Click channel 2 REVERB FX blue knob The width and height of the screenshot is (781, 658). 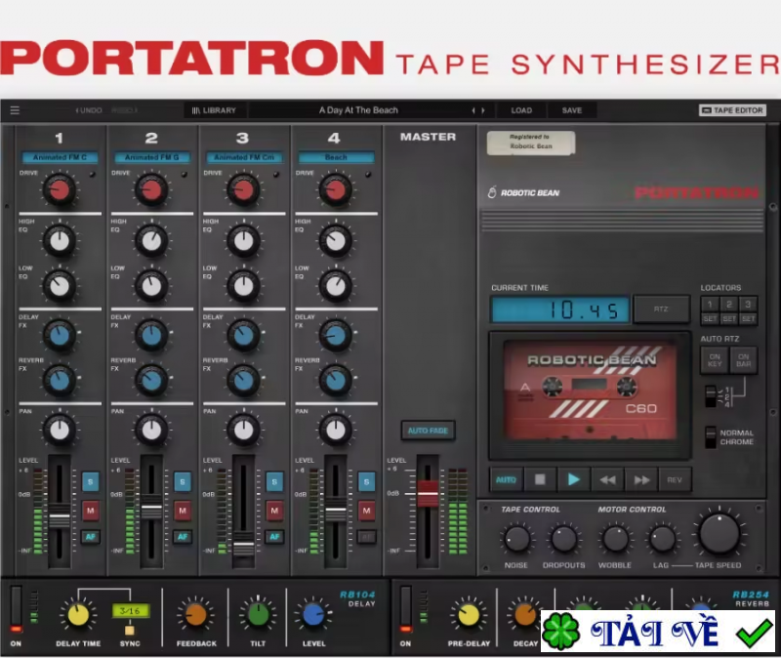(151, 381)
